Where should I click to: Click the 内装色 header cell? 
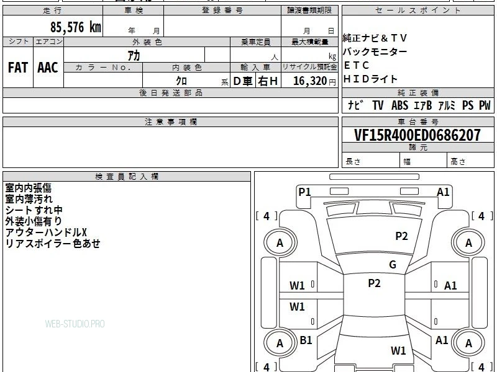186,68
